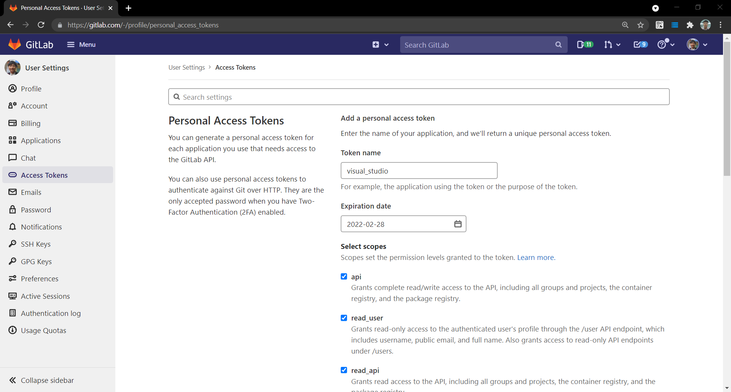Click the Billing card icon
The width and height of the screenshot is (731, 392).
13,123
